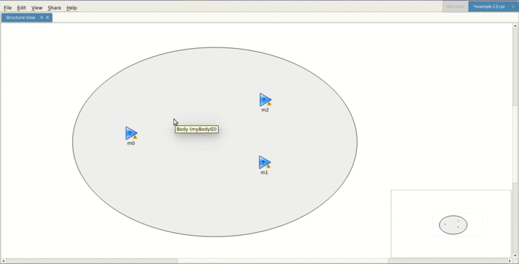Open the Edit menu
Screen dimensions: 519x264
click(x=21, y=8)
